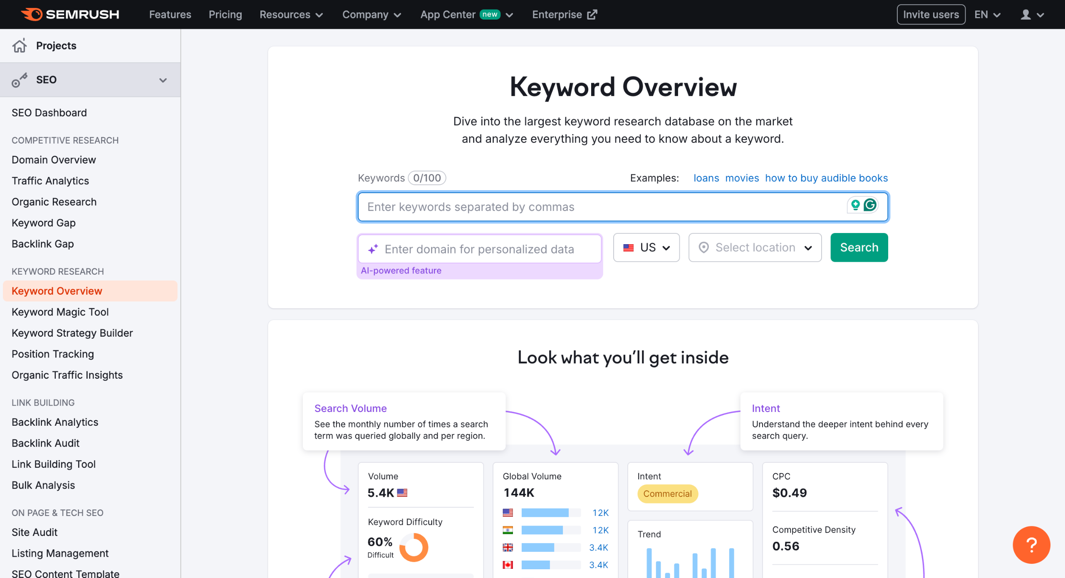Click the green lightbulb icon in keywords field
This screenshot has width=1065, height=578.
click(855, 205)
